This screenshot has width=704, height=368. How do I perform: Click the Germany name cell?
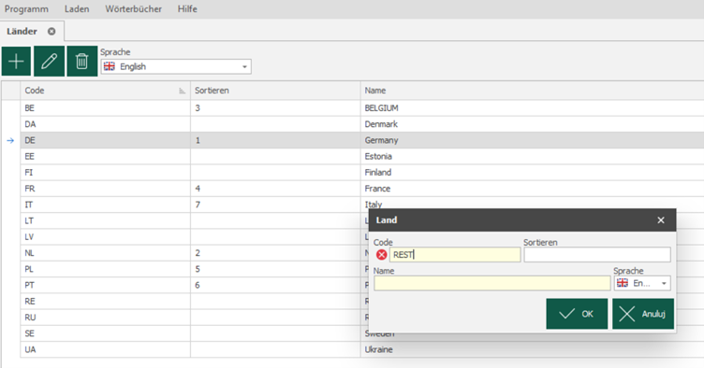[x=532, y=140]
